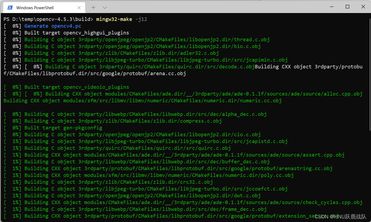Click the line ending in 'numeric.cc.obj'
Image resolution: width=371 pixels, height=222 pixels.
click(143, 101)
